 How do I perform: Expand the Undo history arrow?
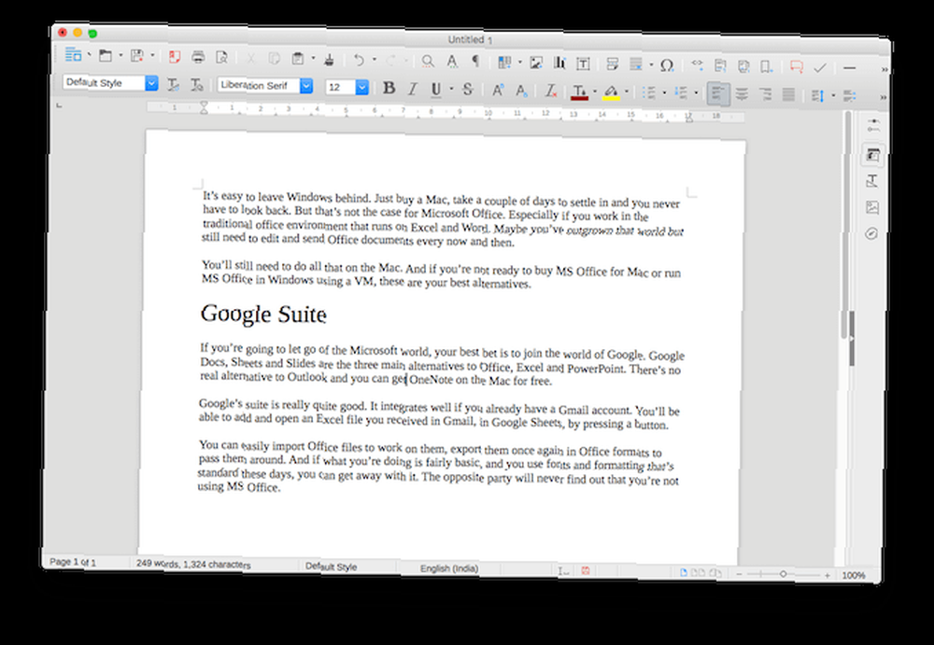(x=375, y=60)
